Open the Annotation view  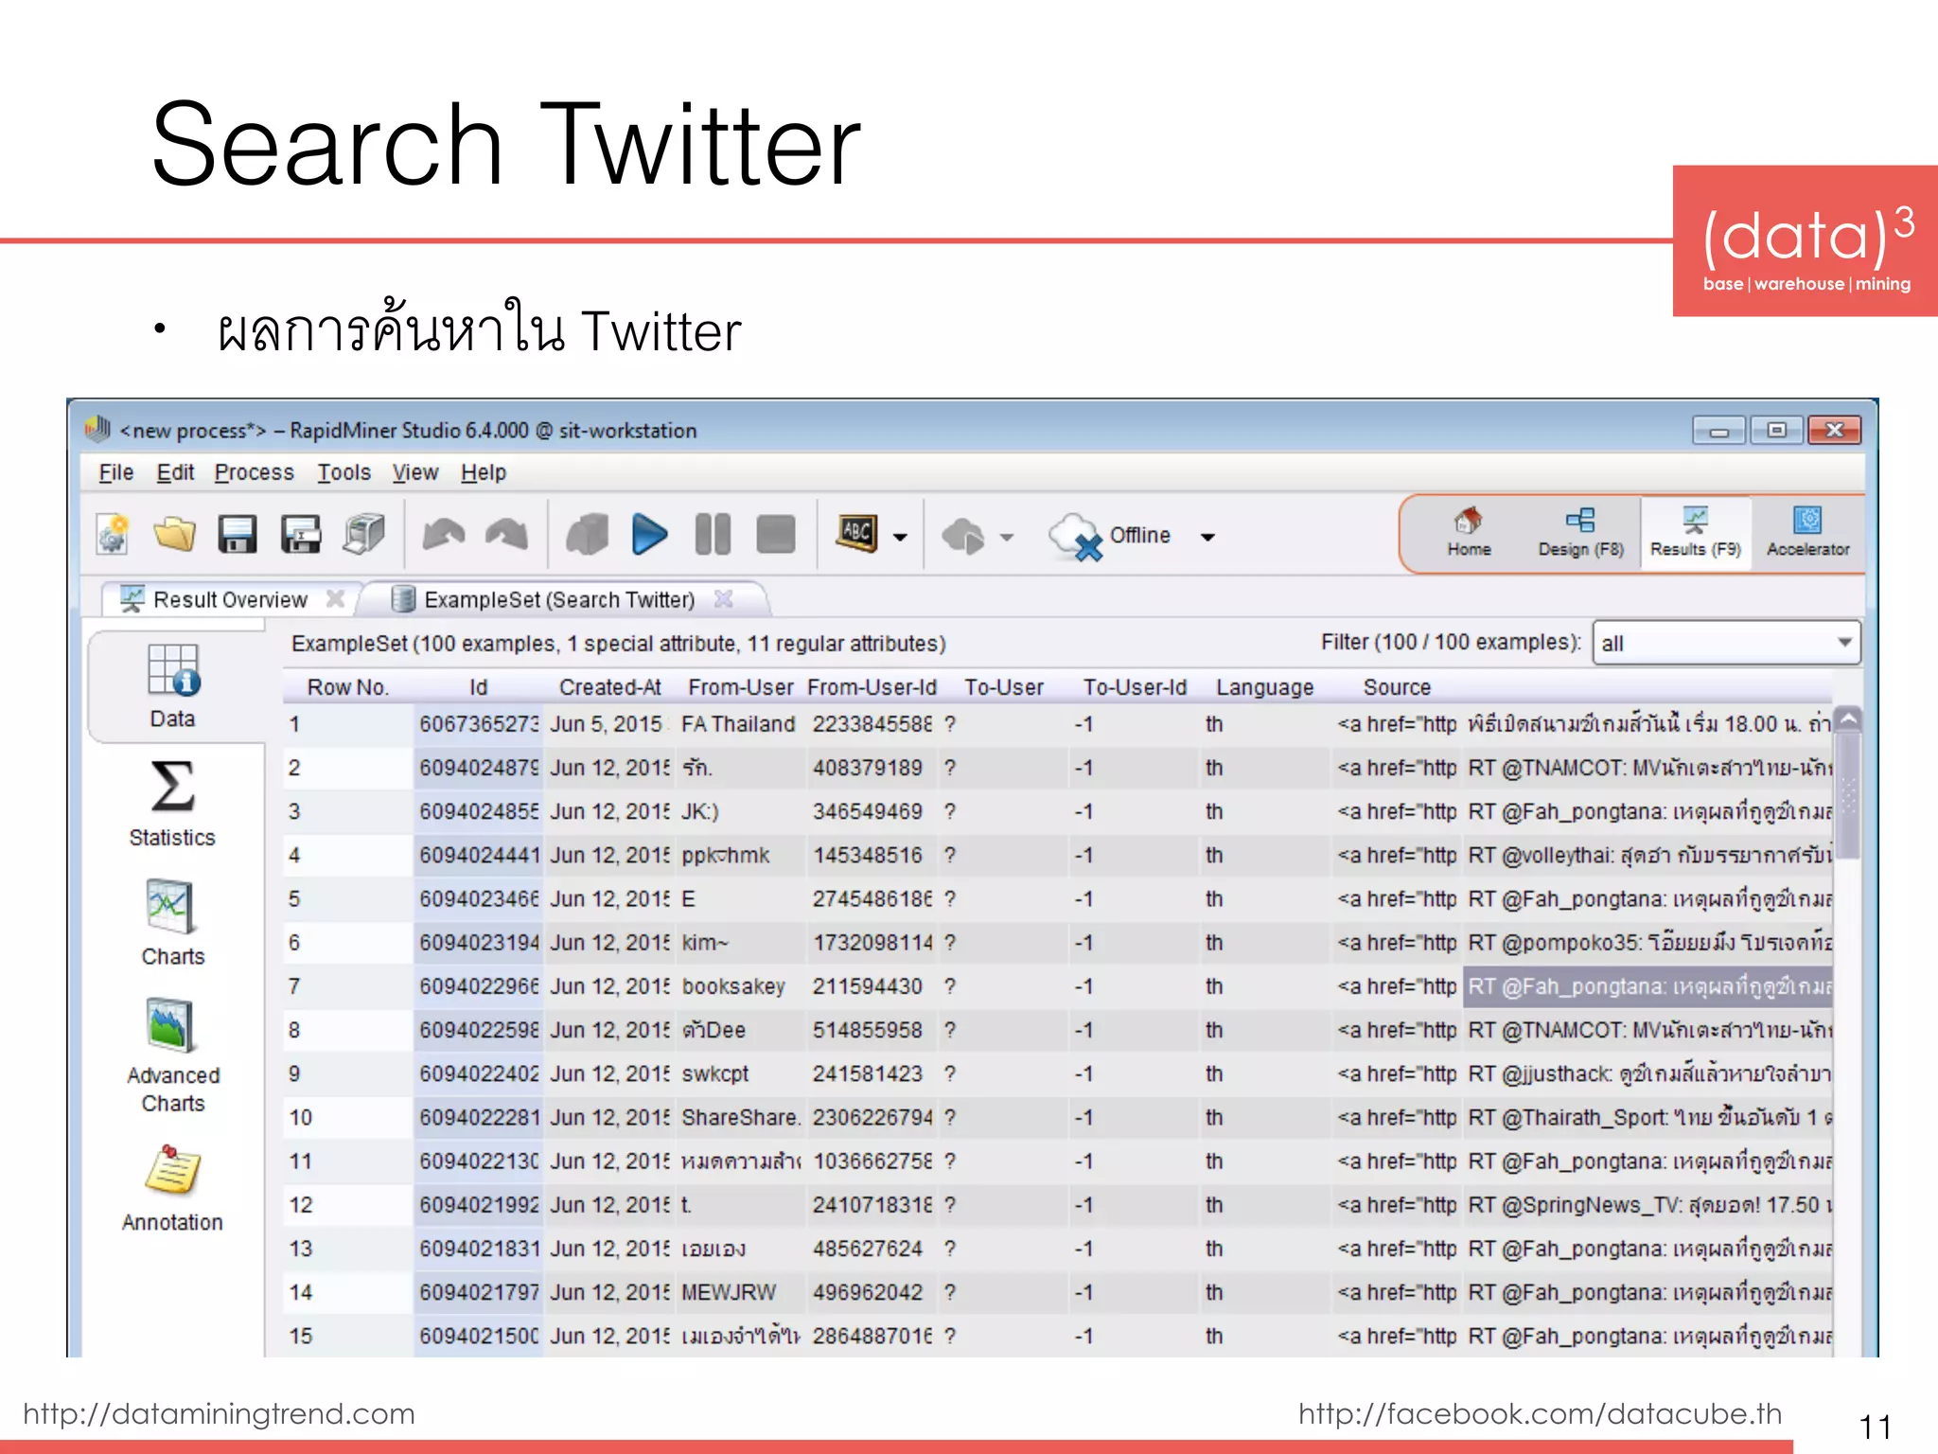(172, 1188)
